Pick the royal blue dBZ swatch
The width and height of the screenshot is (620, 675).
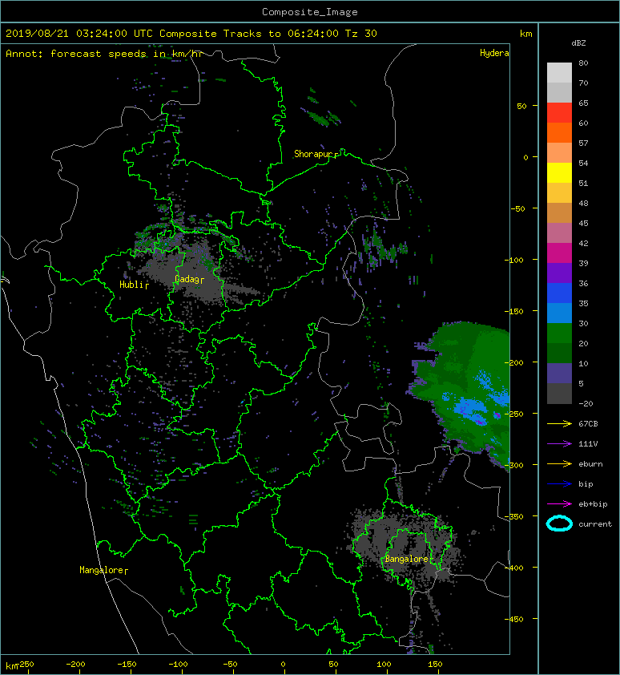pyautogui.click(x=559, y=293)
